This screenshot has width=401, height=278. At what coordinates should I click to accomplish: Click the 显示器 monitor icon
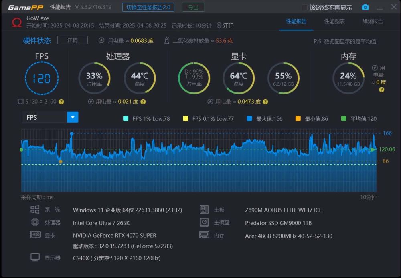(x=35, y=257)
